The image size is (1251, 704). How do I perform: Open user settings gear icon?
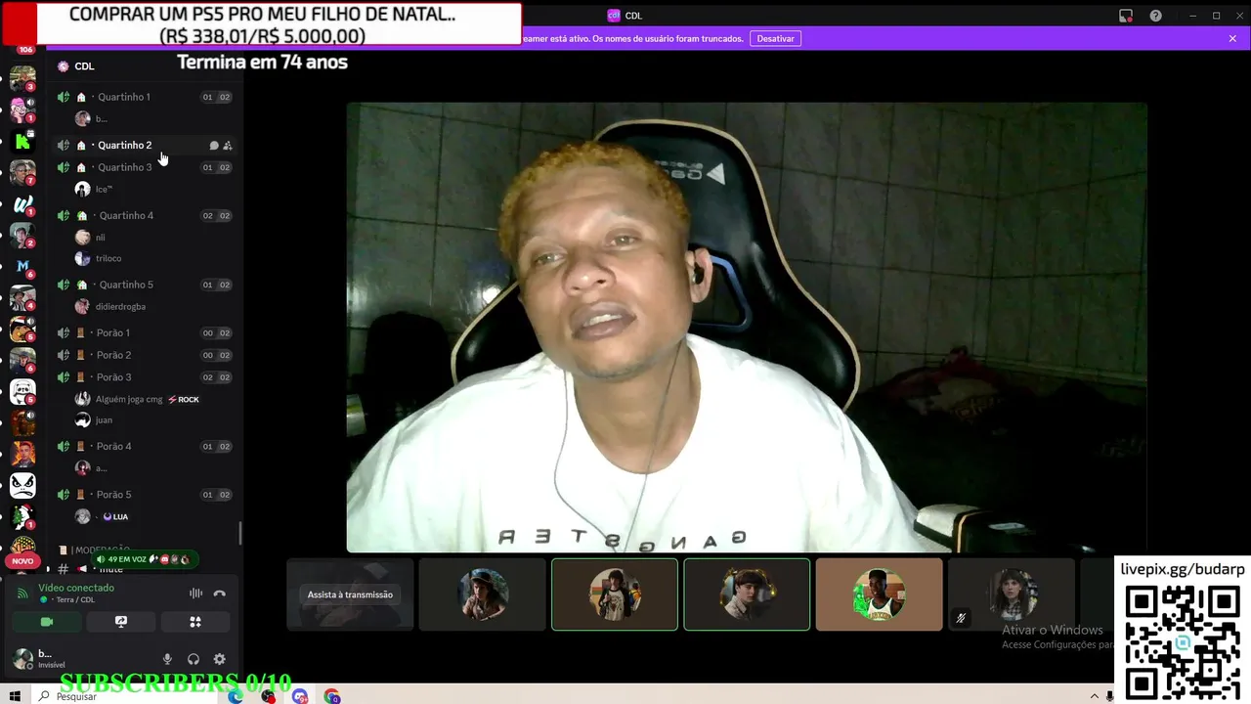click(220, 660)
